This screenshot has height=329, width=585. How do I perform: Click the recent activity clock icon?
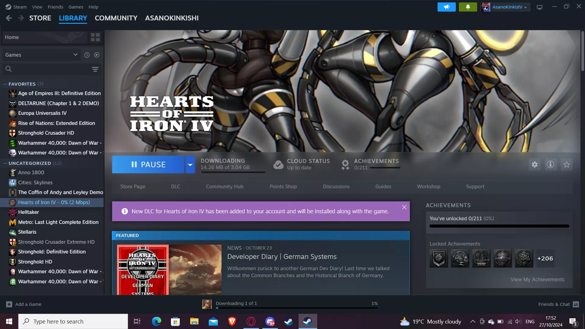click(x=87, y=55)
